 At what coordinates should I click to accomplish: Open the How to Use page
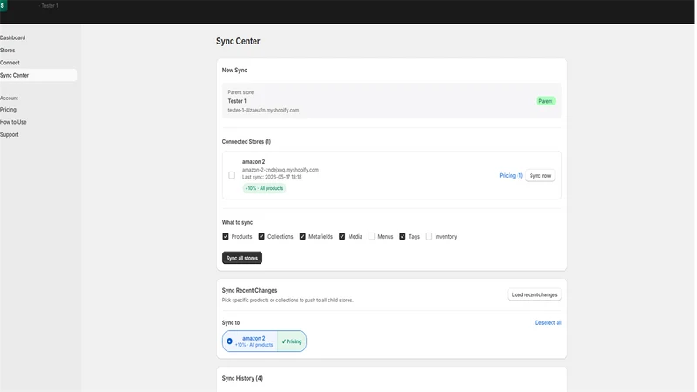[x=13, y=122]
